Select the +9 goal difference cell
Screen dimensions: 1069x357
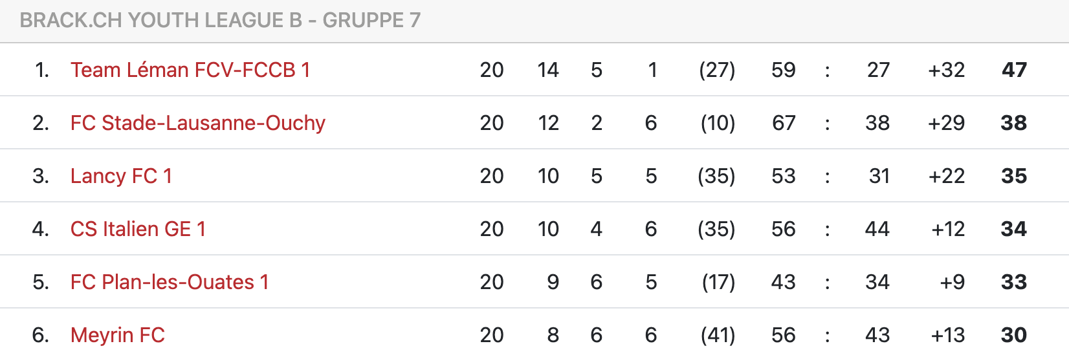pyautogui.click(x=953, y=282)
